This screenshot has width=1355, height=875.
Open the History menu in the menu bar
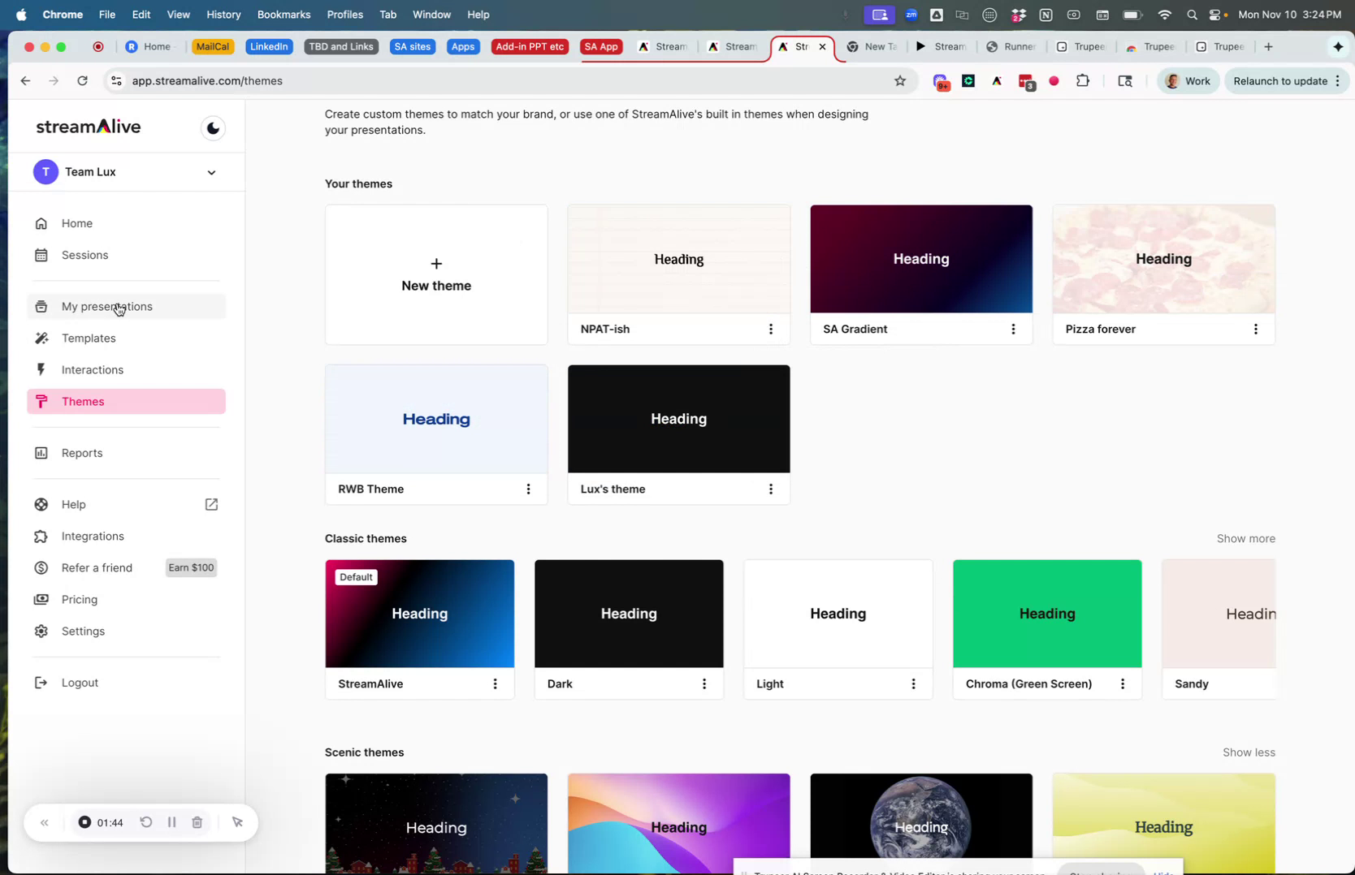(223, 14)
